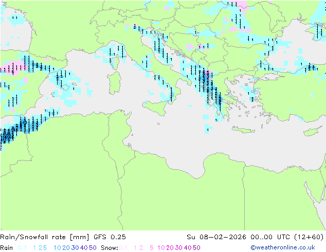Open the weatheronline.co.uk copyright link
This screenshot has width=326, height=252.
283,247
